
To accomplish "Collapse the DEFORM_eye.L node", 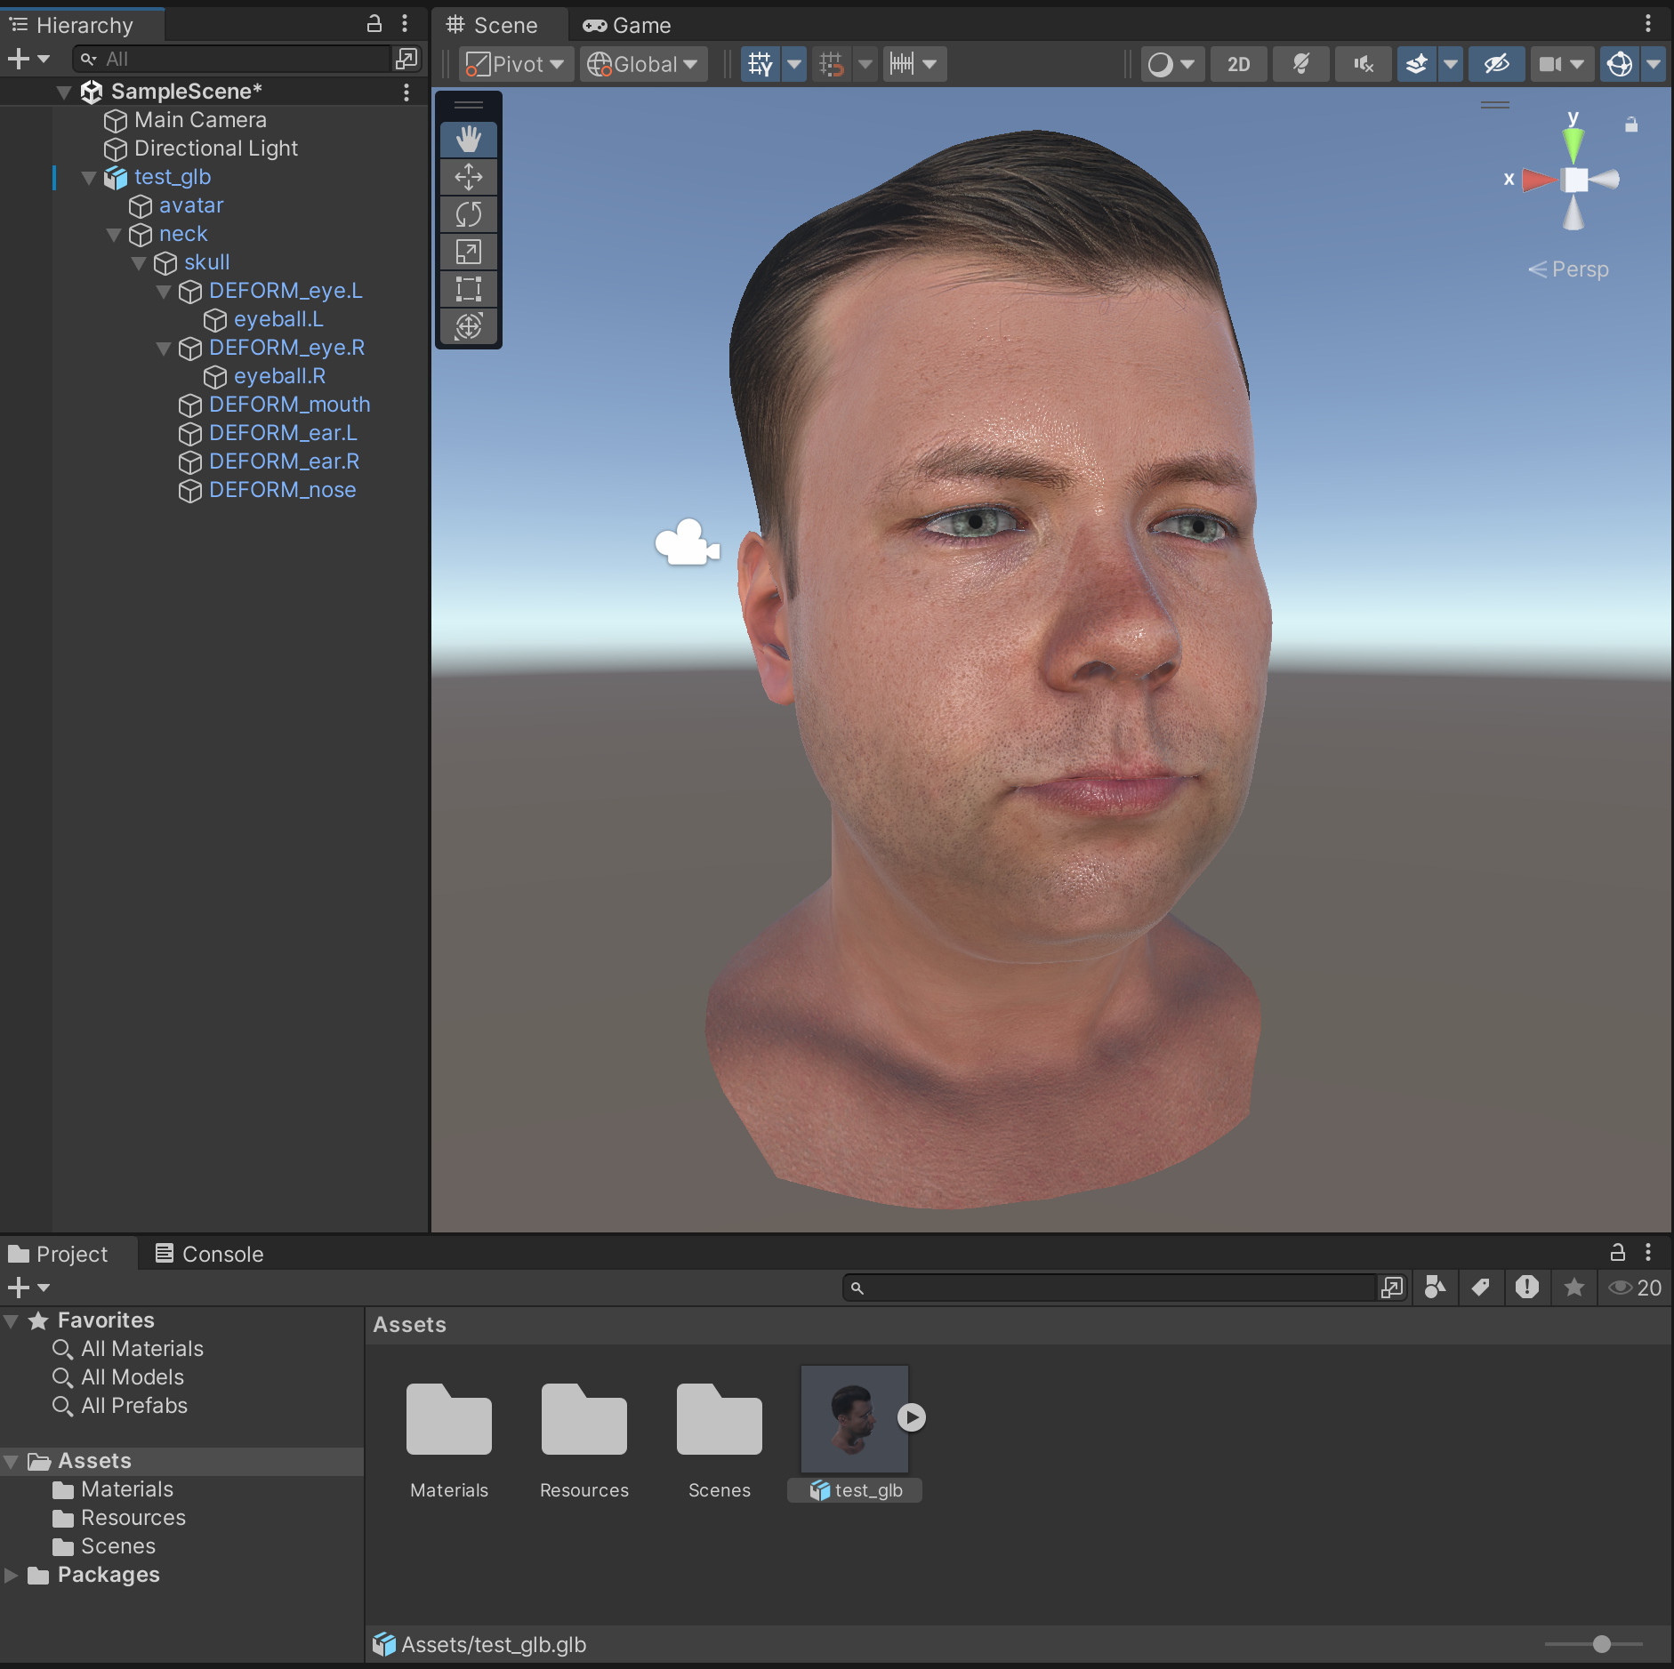I will pyautogui.click(x=164, y=292).
